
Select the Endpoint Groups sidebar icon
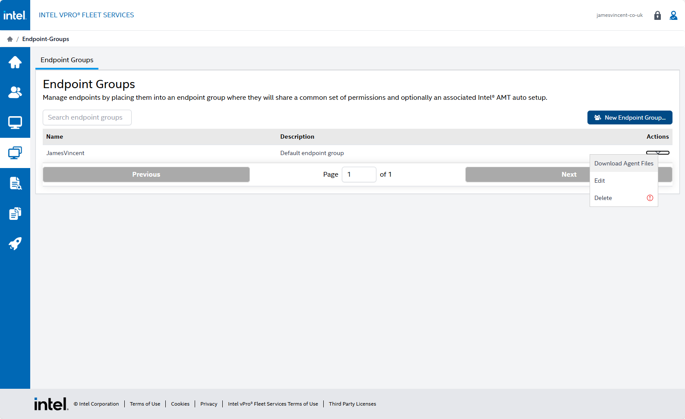[x=15, y=153]
